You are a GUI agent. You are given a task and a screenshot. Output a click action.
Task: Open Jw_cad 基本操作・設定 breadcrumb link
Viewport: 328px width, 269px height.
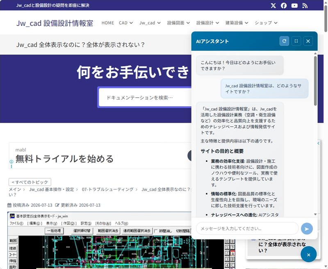[x=52, y=189]
